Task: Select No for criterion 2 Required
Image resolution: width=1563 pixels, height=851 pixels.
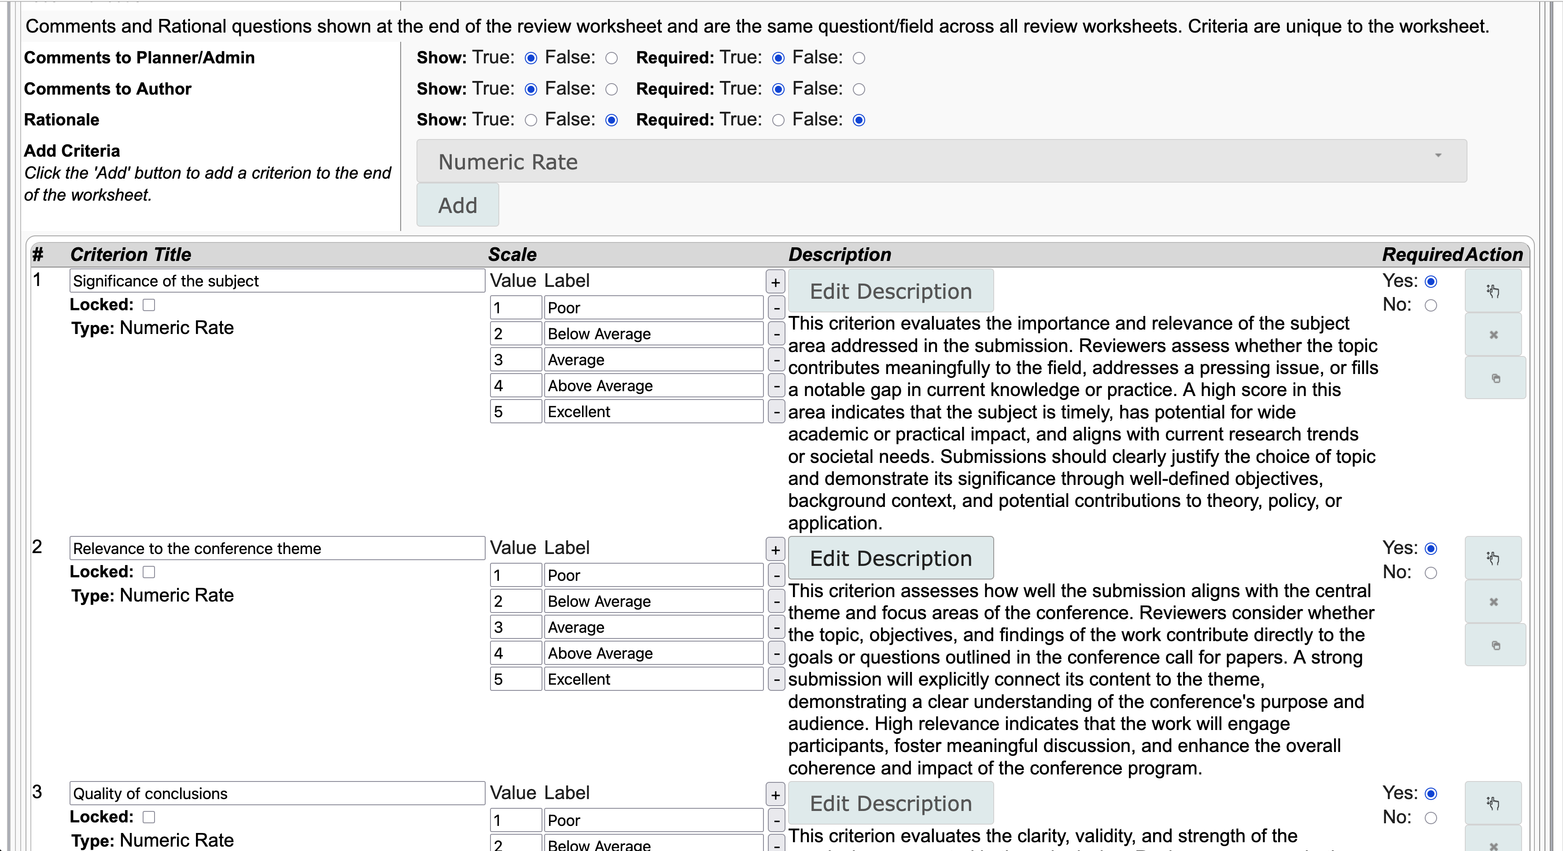Action: tap(1431, 572)
